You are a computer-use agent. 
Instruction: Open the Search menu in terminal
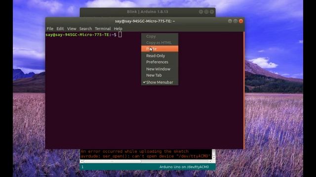(x=85, y=29)
